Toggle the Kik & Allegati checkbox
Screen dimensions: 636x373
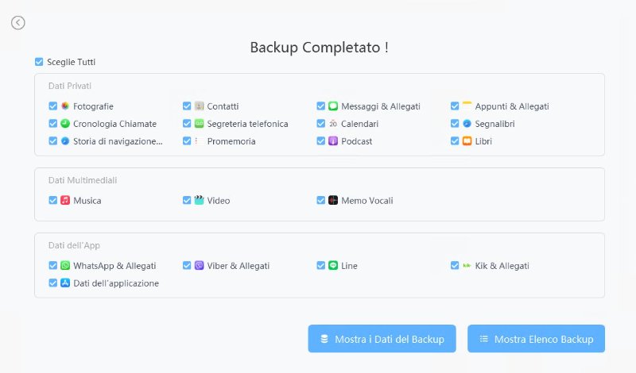(456, 266)
